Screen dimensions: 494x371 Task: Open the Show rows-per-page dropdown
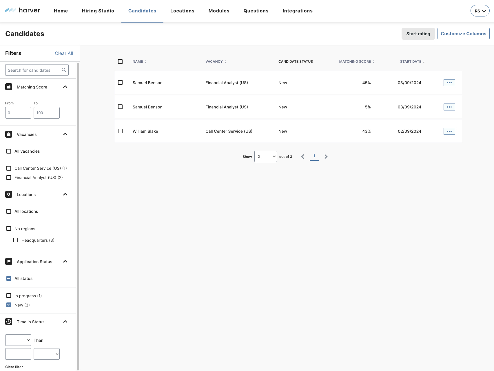coord(265,156)
